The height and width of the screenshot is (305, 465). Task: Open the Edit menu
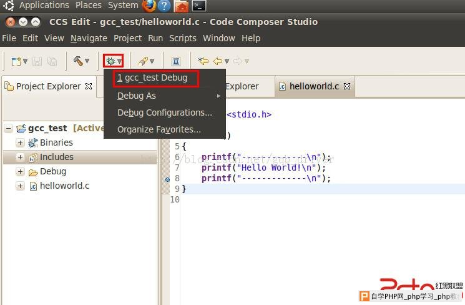pos(30,38)
